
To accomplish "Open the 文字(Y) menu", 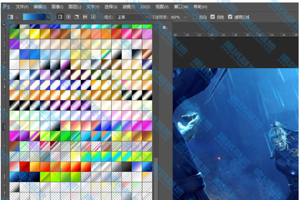I will [x=93, y=7].
